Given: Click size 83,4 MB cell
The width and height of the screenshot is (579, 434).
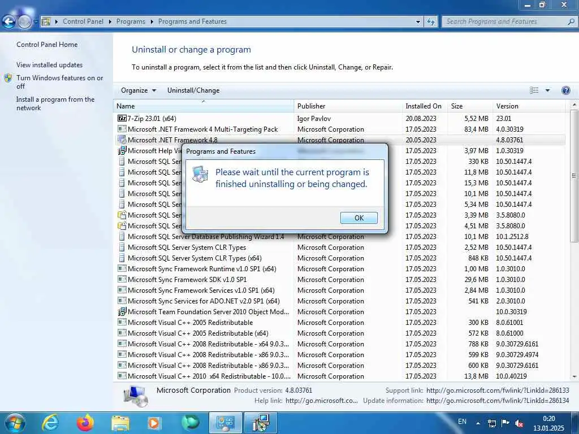Looking at the screenshot, I should point(476,129).
